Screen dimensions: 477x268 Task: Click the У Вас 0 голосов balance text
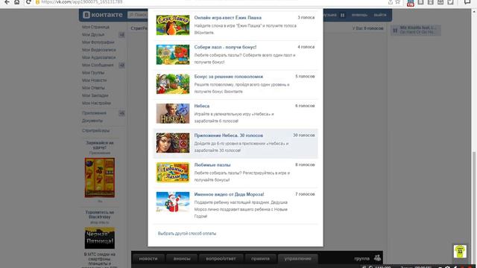tap(367, 28)
